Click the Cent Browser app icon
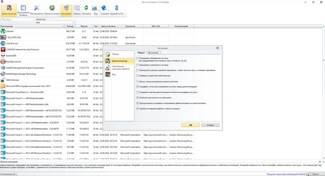This screenshot has height=176, width=325. (3, 44)
